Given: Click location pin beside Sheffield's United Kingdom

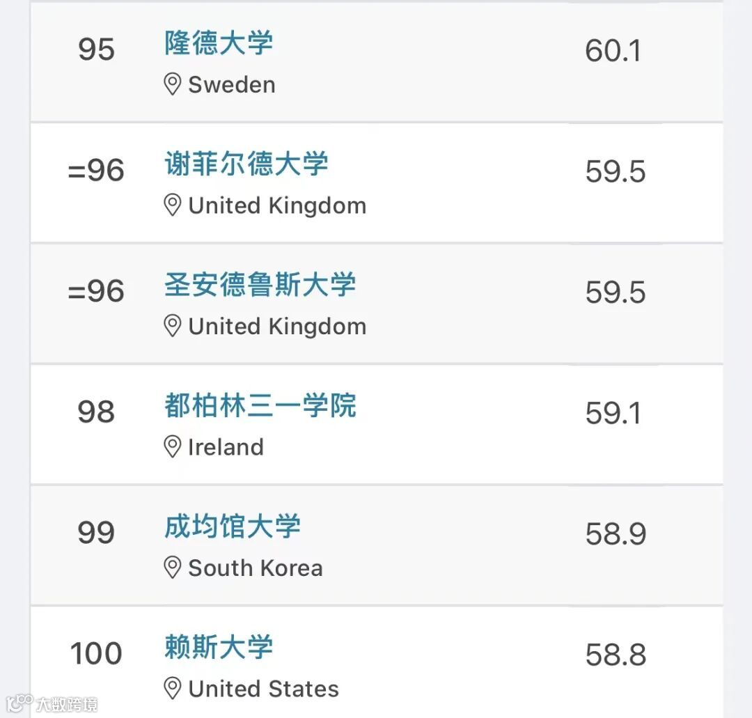Looking at the screenshot, I should pyautogui.click(x=172, y=205).
